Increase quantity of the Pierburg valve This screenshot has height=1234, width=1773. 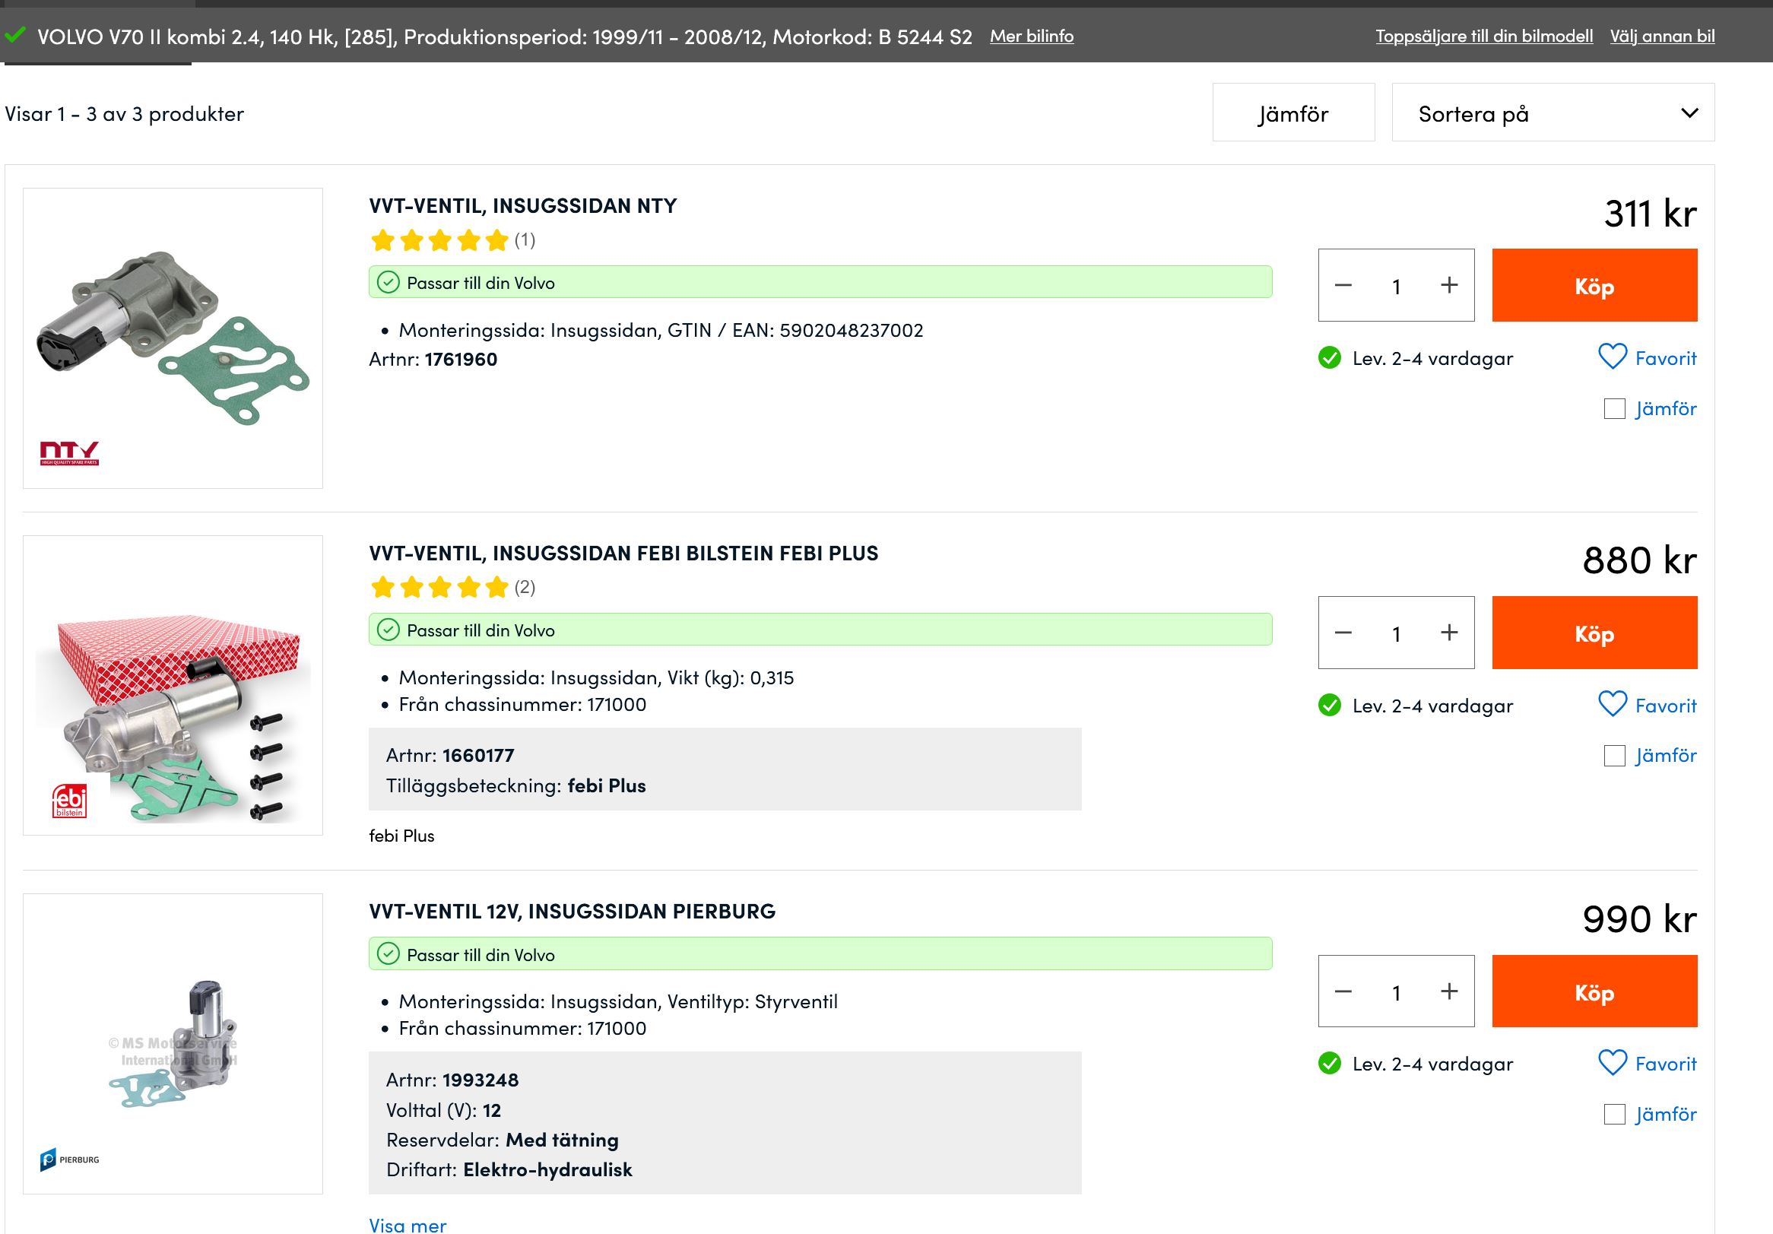click(x=1448, y=991)
